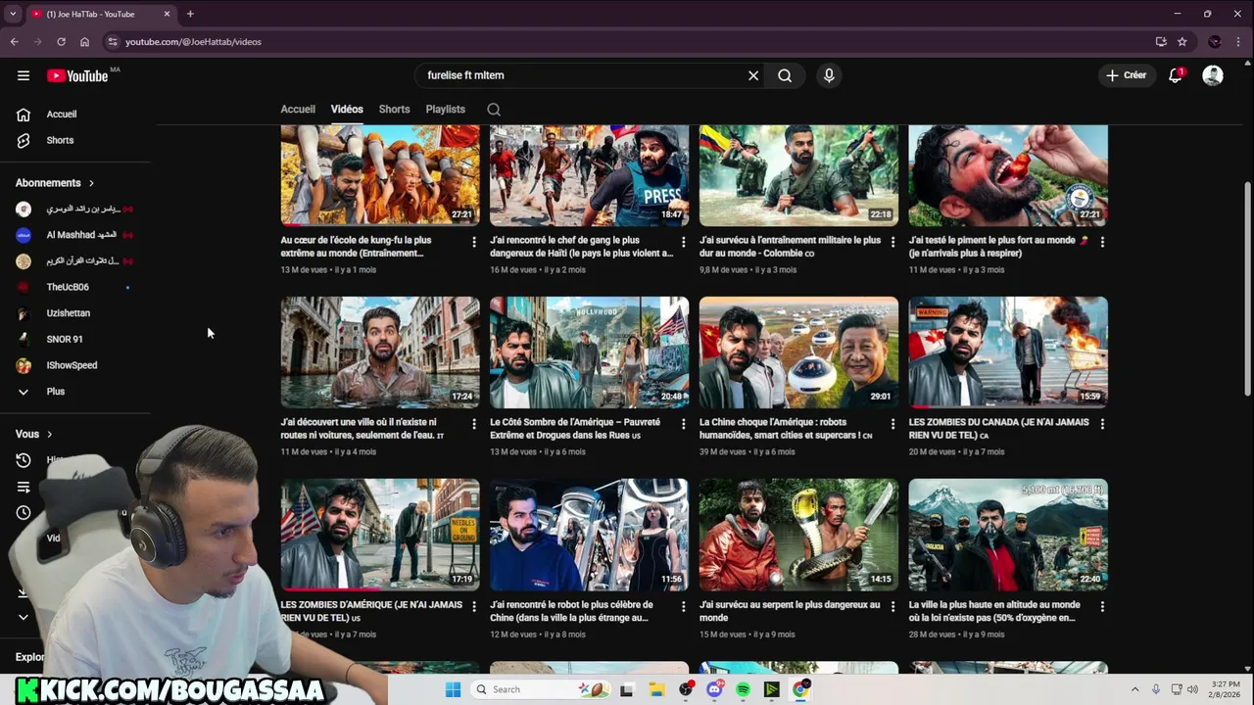
Task: Open options for La Chine choque l'Amérique
Action: pyautogui.click(x=892, y=424)
